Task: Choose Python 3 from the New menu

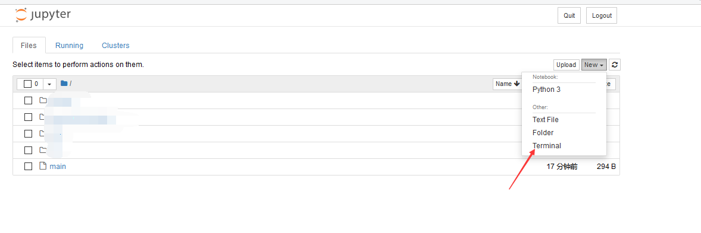Action: pos(546,90)
